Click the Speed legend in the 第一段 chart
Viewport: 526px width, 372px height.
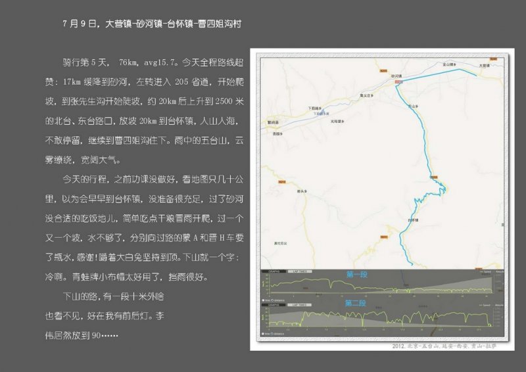point(485,271)
